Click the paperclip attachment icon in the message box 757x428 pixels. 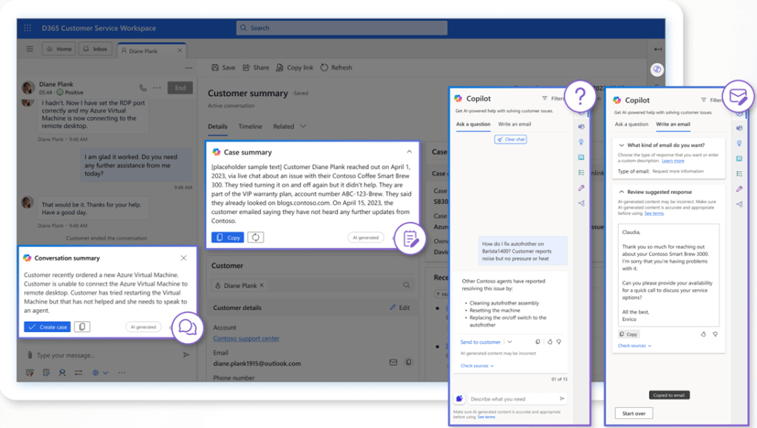[x=30, y=355]
